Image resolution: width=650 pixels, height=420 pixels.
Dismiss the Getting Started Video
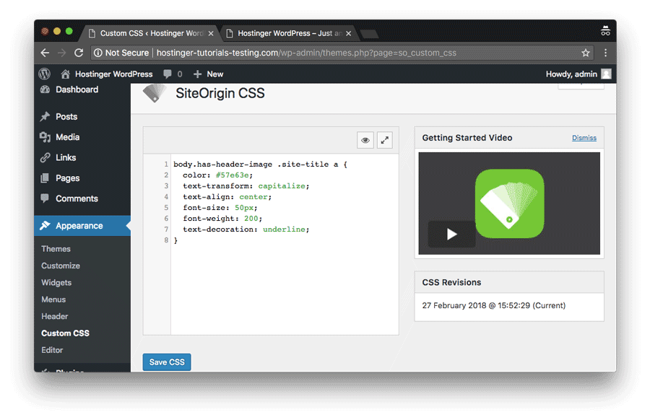pos(584,137)
